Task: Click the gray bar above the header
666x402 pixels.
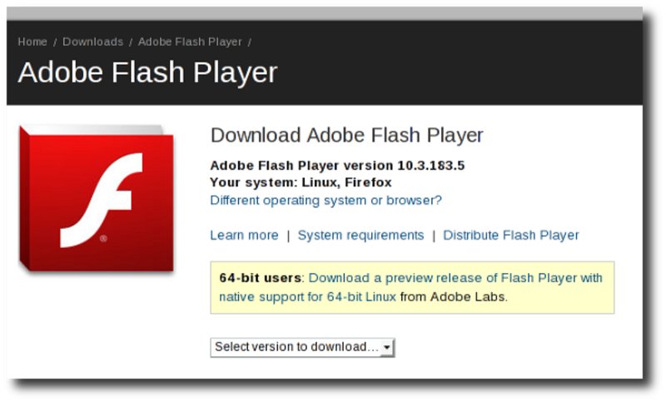Action: pyautogui.click(x=325, y=13)
